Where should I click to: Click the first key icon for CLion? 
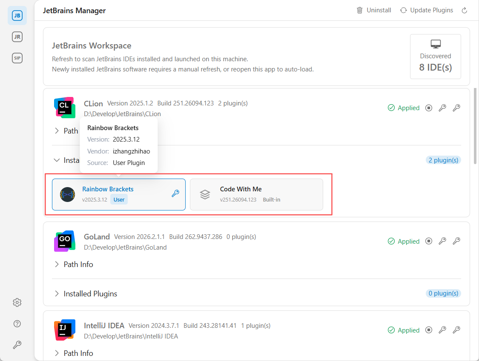point(442,108)
